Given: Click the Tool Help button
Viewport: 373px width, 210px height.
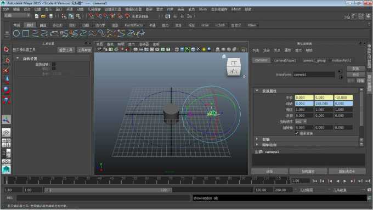Looking at the screenshot, I should pyautogui.click(x=84, y=50).
